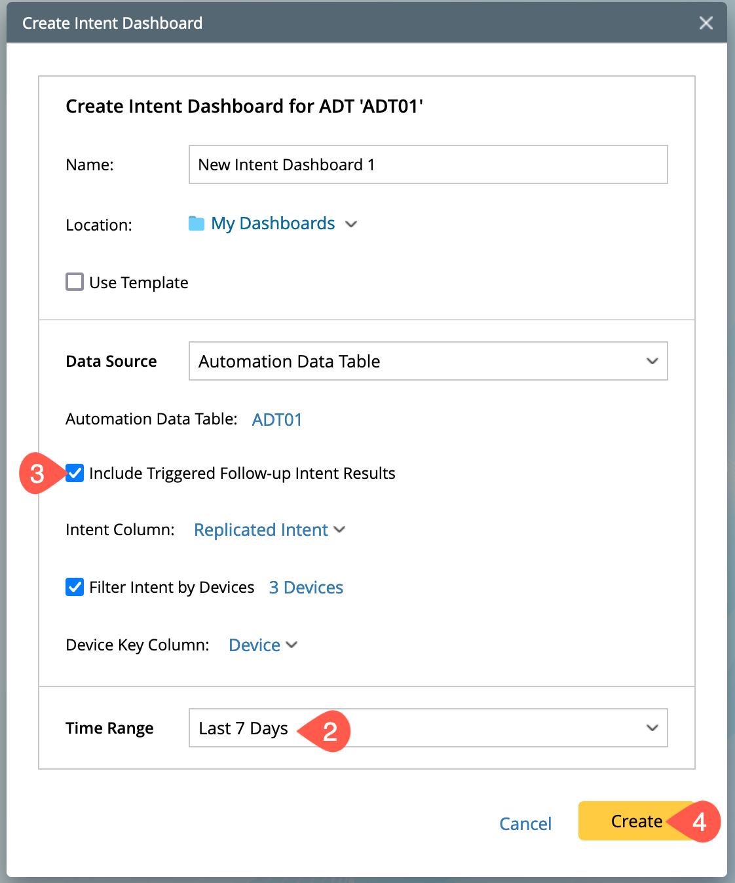The height and width of the screenshot is (883, 735).
Task: Click the chevron beside Replicated Intent
Action: click(339, 529)
